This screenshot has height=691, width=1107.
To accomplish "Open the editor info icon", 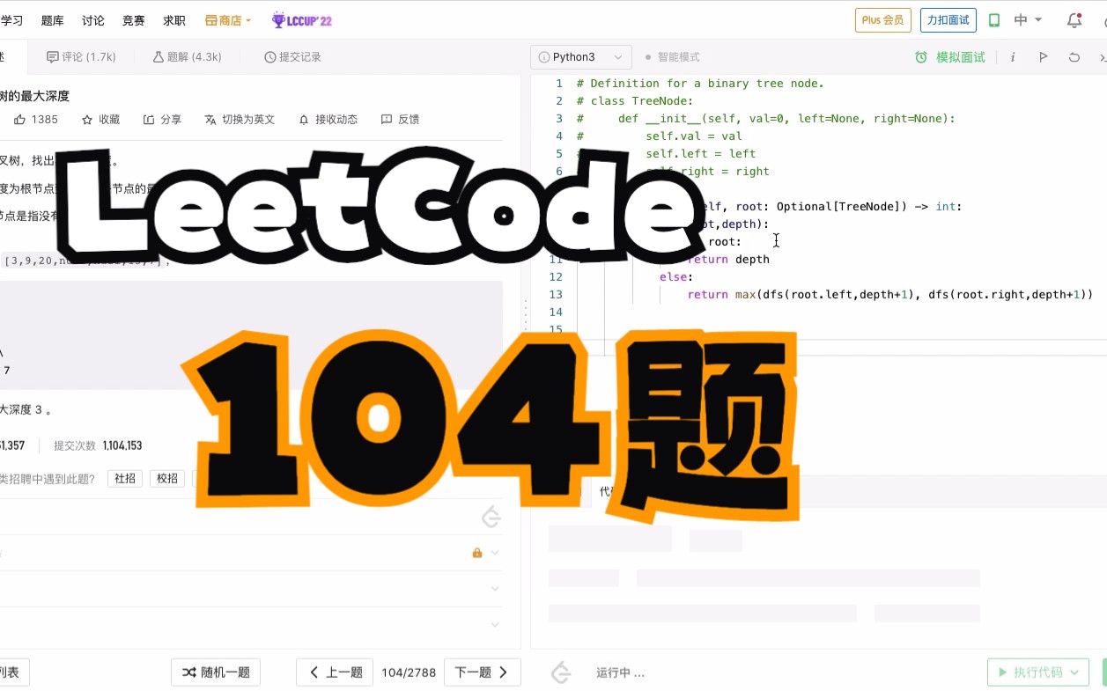I will pyautogui.click(x=1012, y=56).
